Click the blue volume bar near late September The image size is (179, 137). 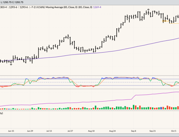(x=161, y=108)
